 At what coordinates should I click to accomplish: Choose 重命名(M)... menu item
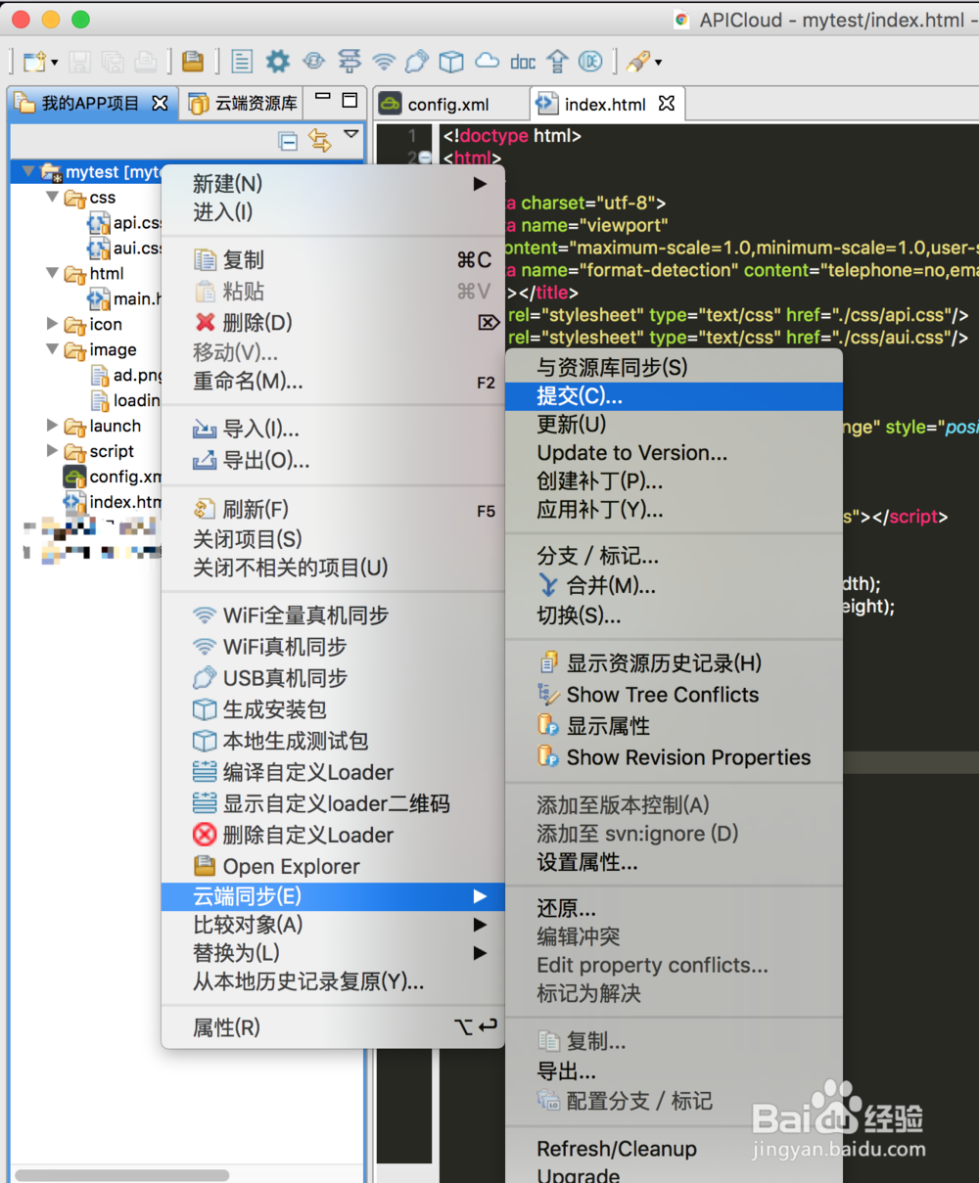[x=333, y=382]
